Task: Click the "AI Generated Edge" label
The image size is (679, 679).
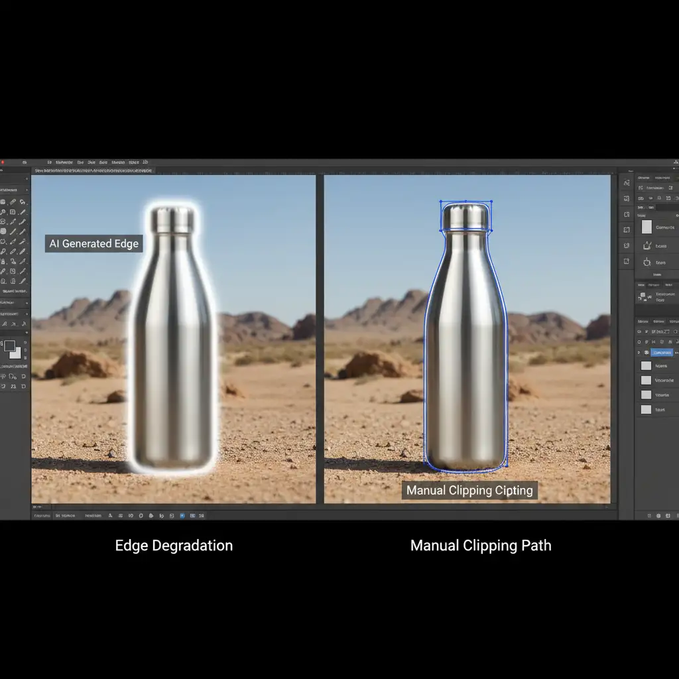Action: click(94, 243)
